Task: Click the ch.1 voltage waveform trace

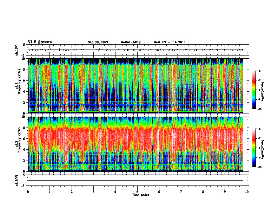Action: [x=135, y=50]
